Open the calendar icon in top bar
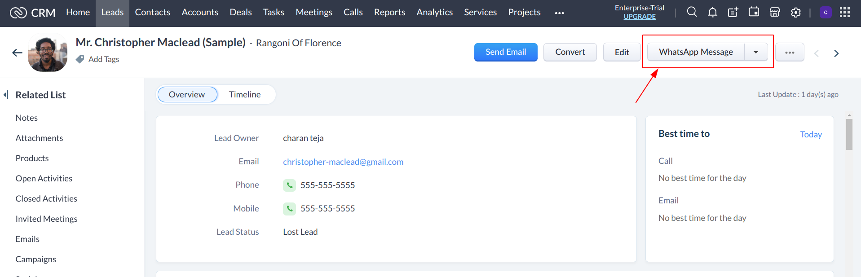This screenshot has width=861, height=277. 754,12
